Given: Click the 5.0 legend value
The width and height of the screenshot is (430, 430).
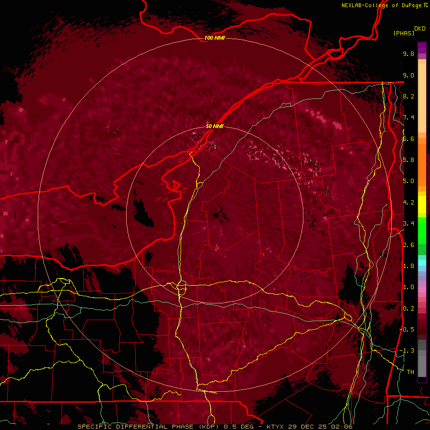Looking at the screenshot, I should (408, 181).
